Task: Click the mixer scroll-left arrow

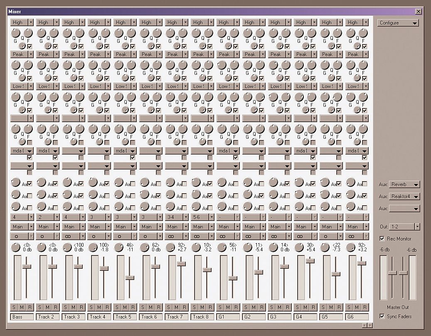Action: [365, 325]
